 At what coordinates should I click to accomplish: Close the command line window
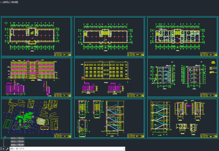(3, 149)
